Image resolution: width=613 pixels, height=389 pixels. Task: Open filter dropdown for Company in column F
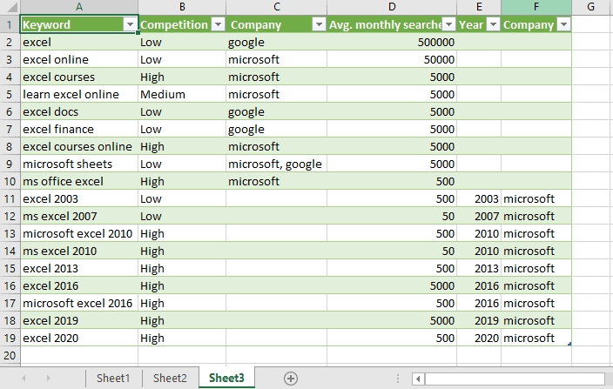point(563,24)
